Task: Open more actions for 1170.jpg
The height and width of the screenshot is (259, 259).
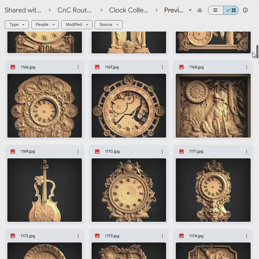Action: (x=162, y=151)
